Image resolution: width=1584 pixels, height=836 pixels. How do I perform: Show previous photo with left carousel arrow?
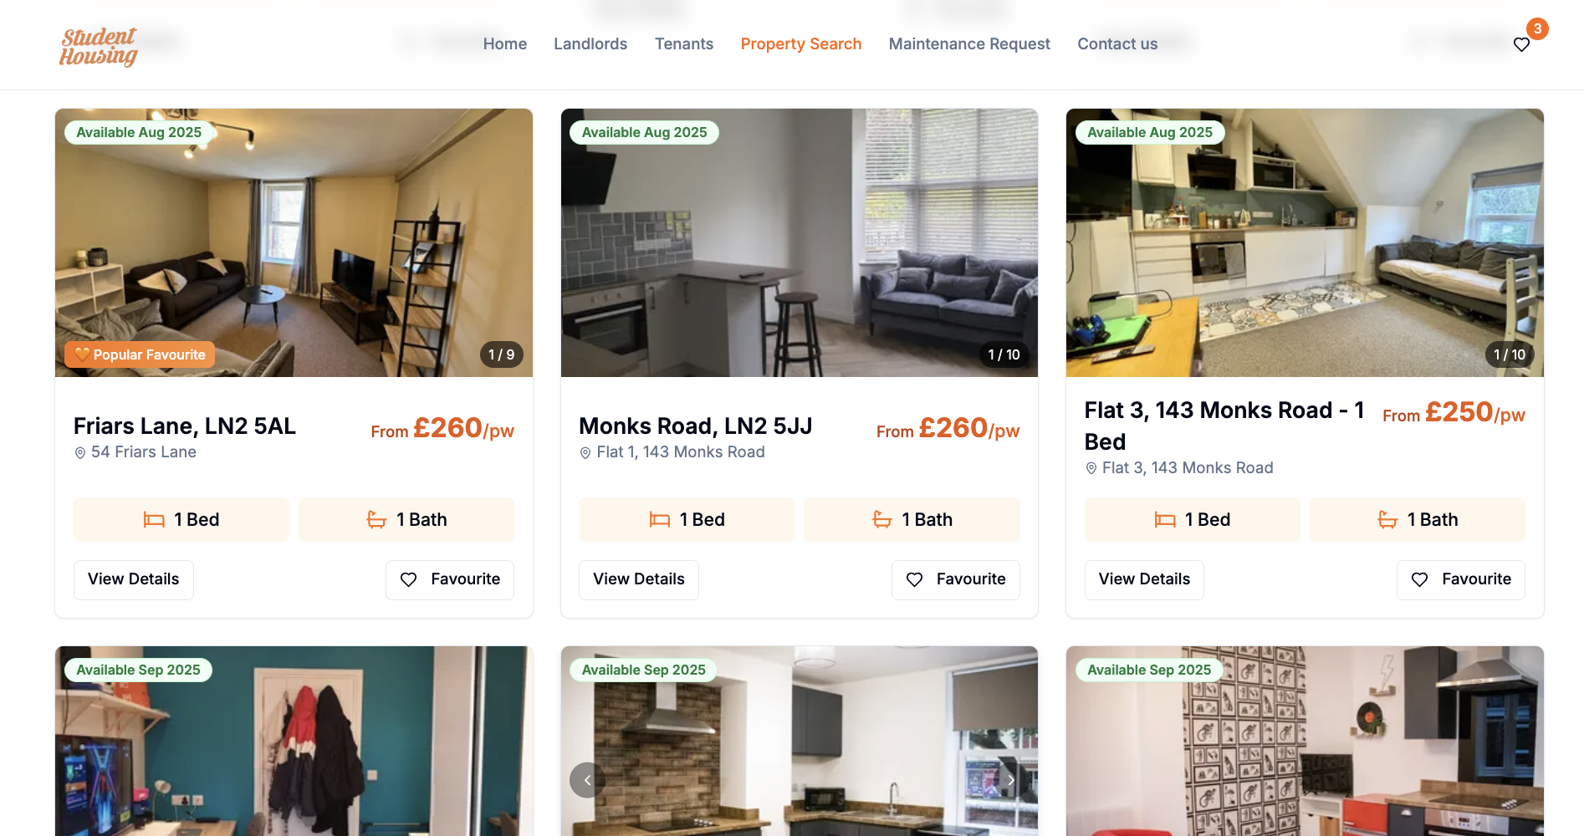pos(587,780)
